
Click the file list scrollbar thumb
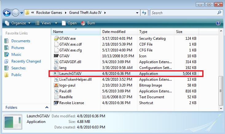coord(221,91)
